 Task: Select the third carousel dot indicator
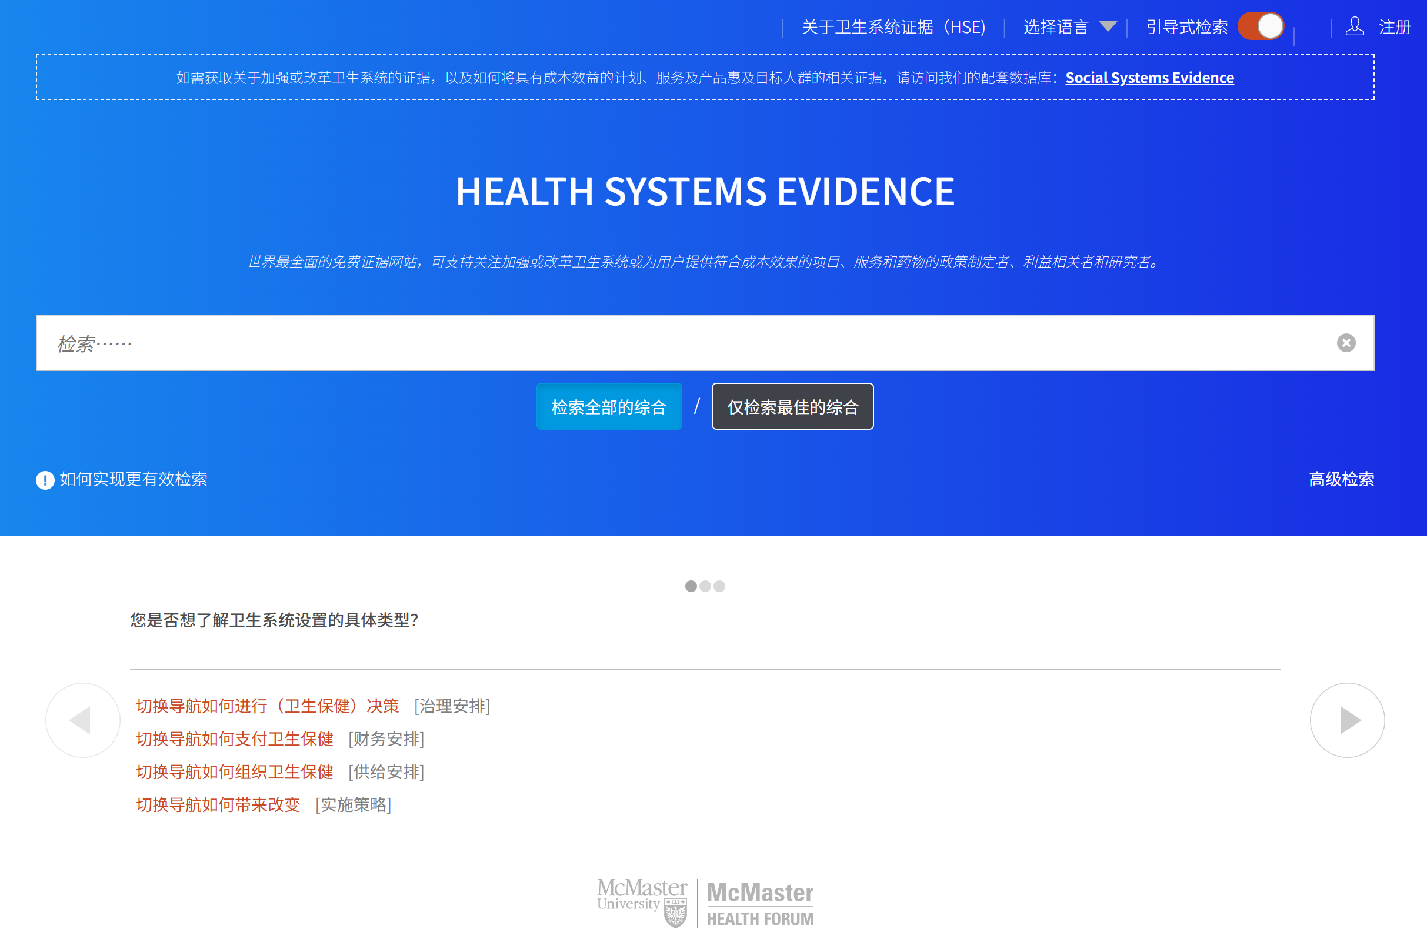(719, 586)
